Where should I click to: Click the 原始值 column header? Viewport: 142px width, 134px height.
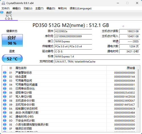121,68
